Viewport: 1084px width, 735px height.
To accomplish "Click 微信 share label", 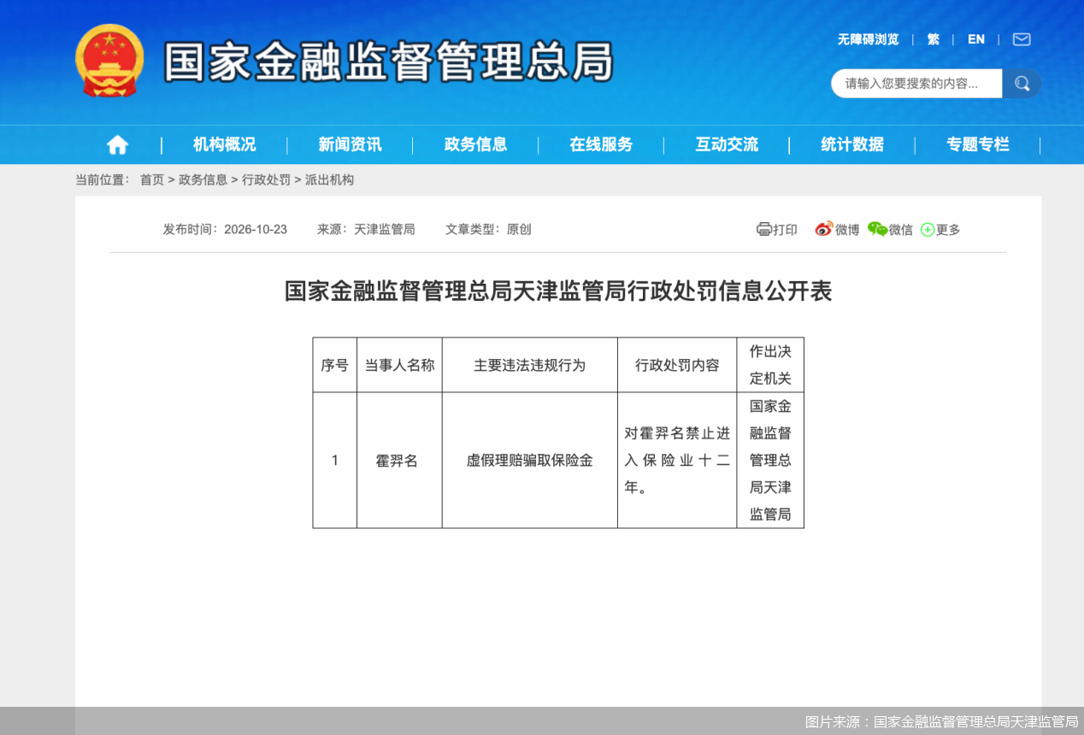I will pos(901,230).
